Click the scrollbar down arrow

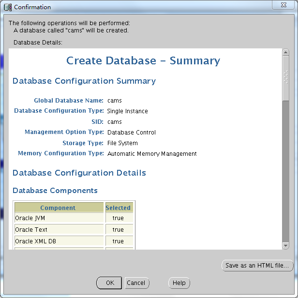(x=285, y=246)
